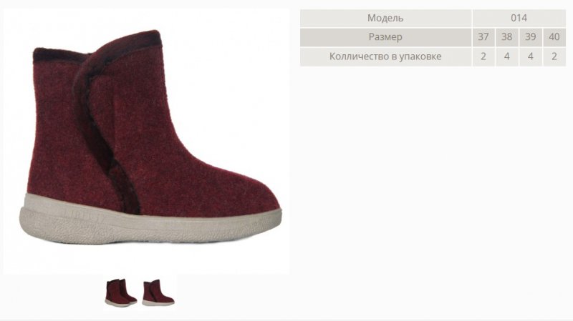Click package quantity 2 under size 37
The image size is (573, 321).
pyautogui.click(x=483, y=56)
